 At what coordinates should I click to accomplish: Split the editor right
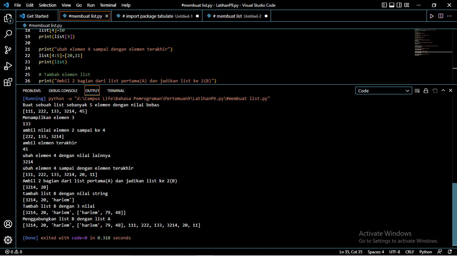[441, 16]
